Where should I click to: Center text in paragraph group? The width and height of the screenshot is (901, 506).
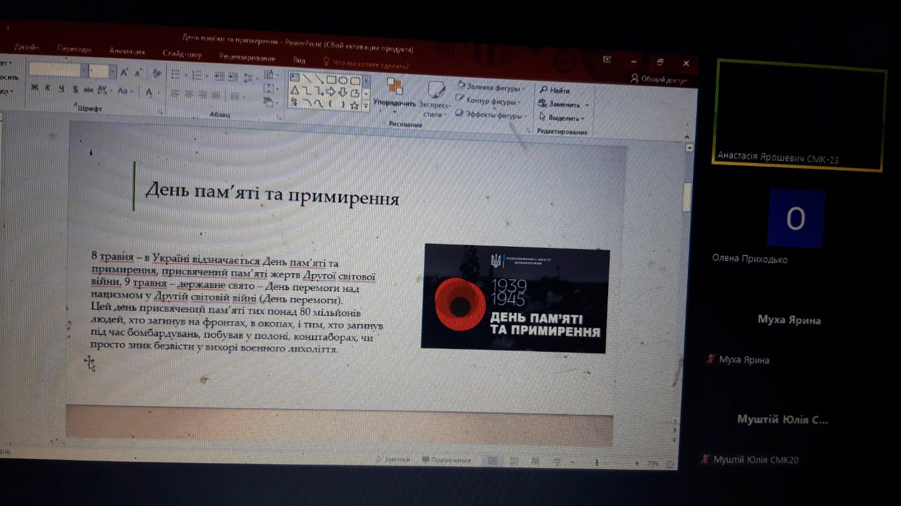tap(189, 94)
